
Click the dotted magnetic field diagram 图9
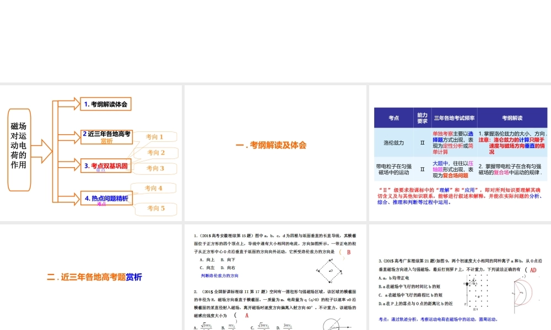click(476, 293)
